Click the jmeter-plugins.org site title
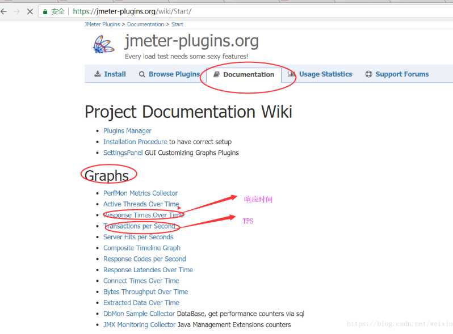Screen dimensions: 453x334 pyautogui.click(x=191, y=41)
